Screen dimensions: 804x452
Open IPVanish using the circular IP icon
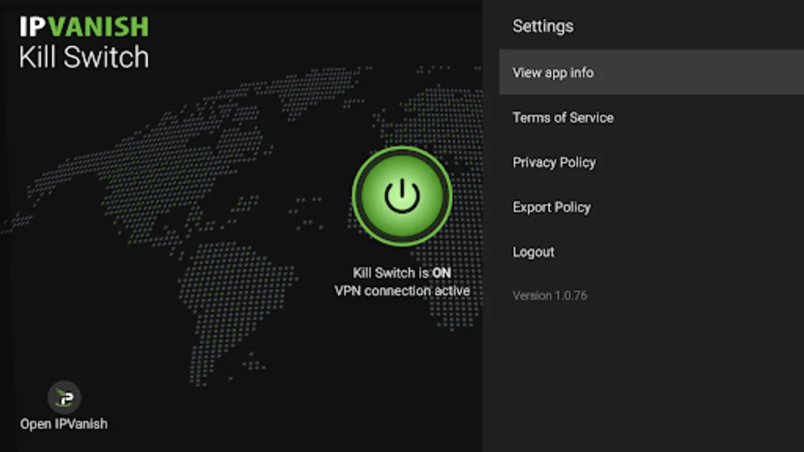tap(64, 397)
